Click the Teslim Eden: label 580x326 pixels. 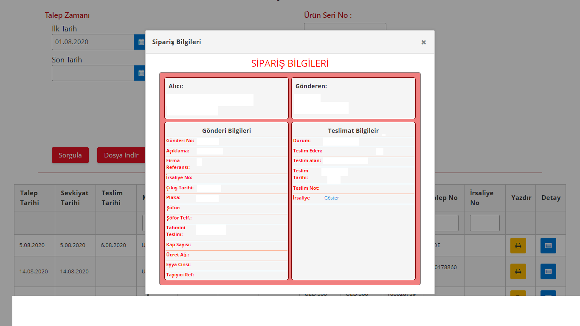[307, 151]
